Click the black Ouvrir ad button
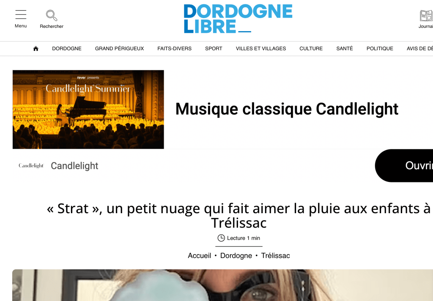This screenshot has height=301, width=433. click(x=404, y=165)
